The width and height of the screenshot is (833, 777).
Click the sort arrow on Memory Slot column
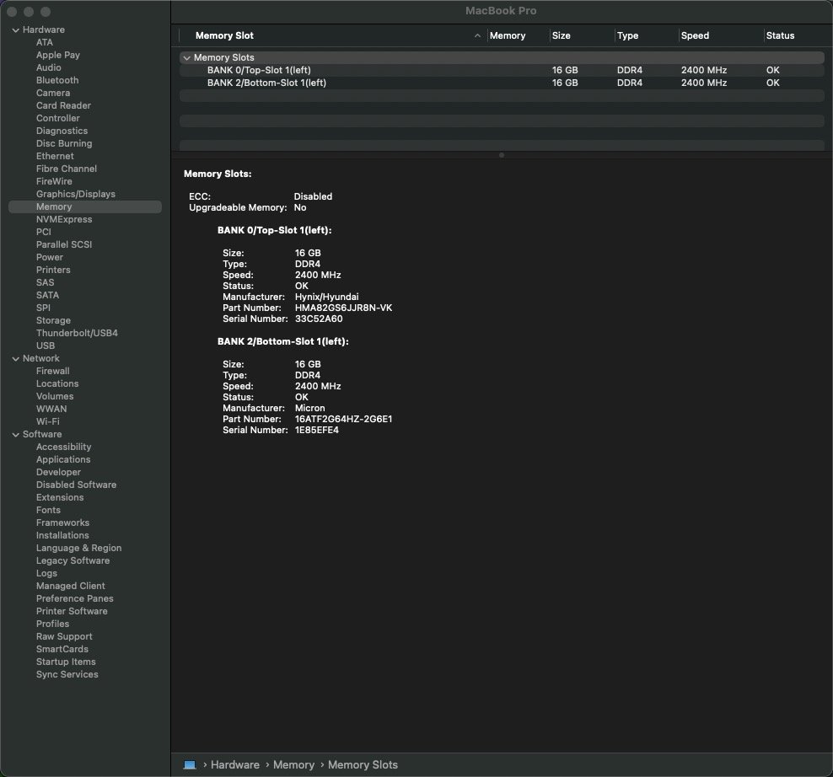click(477, 35)
